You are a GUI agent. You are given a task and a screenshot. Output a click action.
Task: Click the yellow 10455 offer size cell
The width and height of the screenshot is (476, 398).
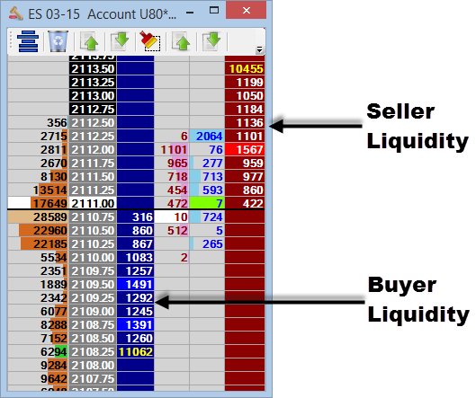[x=245, y=69]
